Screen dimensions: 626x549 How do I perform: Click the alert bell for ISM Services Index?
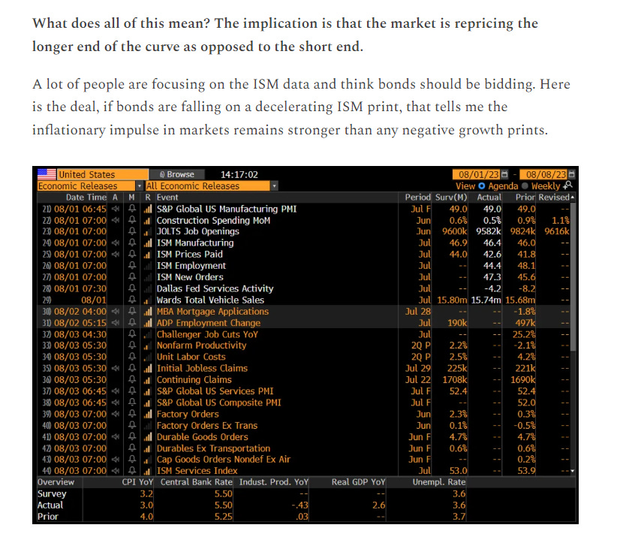(132, 471)
